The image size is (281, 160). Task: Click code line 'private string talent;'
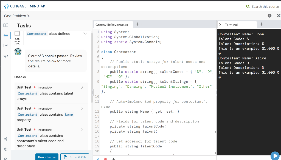(x=134, y=131)
